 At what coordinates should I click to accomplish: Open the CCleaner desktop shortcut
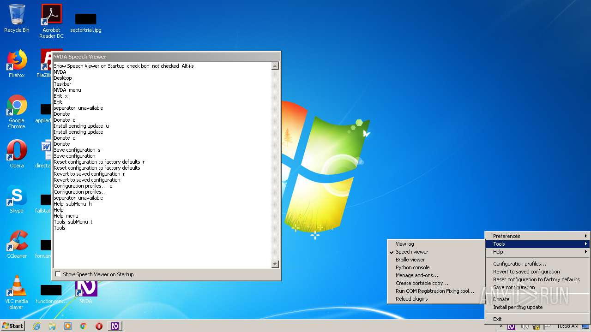point(17,244)
